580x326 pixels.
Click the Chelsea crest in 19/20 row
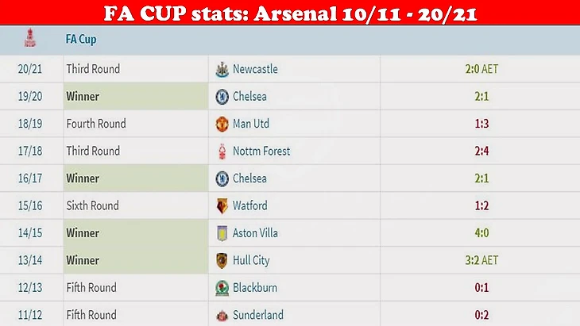coord(222,97)
